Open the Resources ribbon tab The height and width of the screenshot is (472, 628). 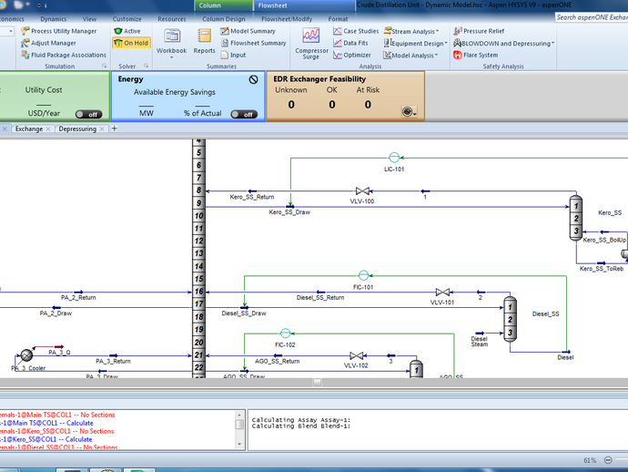[172, 19]
